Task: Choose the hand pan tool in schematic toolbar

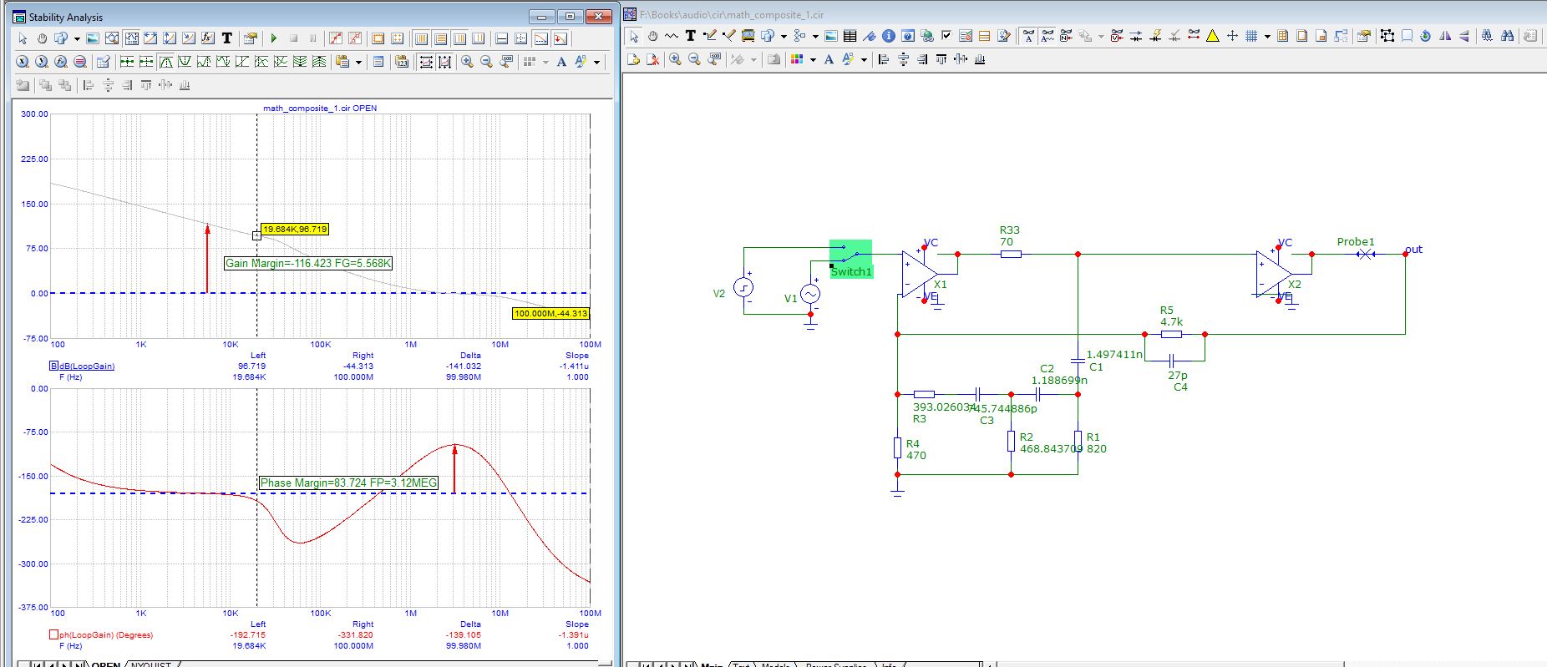Action: [x=652, y=36]
